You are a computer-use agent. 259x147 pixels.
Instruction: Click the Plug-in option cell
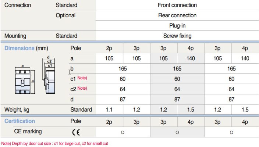pyautogui.click(x=177, y=26)
